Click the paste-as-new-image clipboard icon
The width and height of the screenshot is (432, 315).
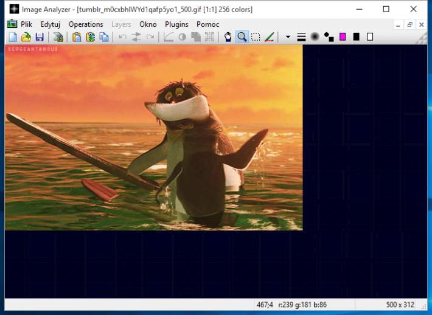(91, 37)
